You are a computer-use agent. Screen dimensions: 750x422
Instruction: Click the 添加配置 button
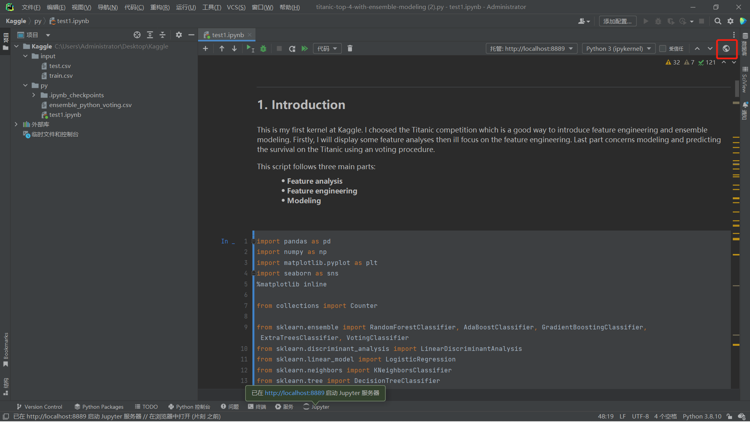pos(618,21)
